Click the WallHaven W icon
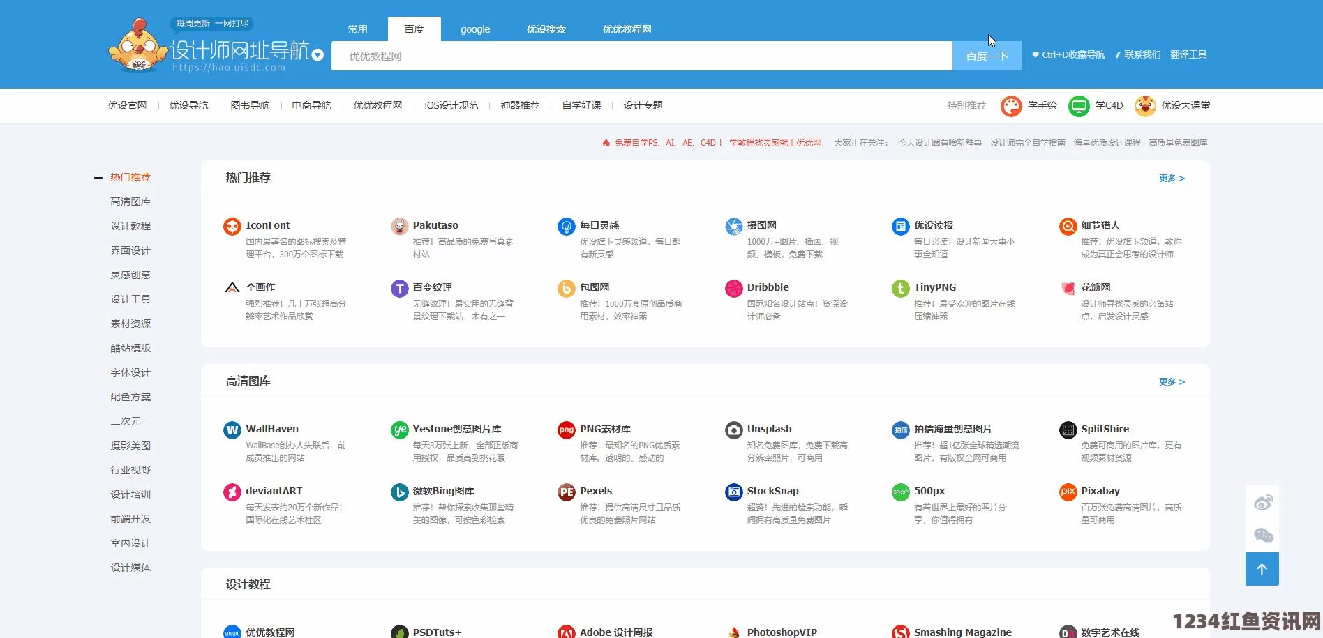This screenshot has height=638, width=1323. pyautogui.click(x=232, y=430)
